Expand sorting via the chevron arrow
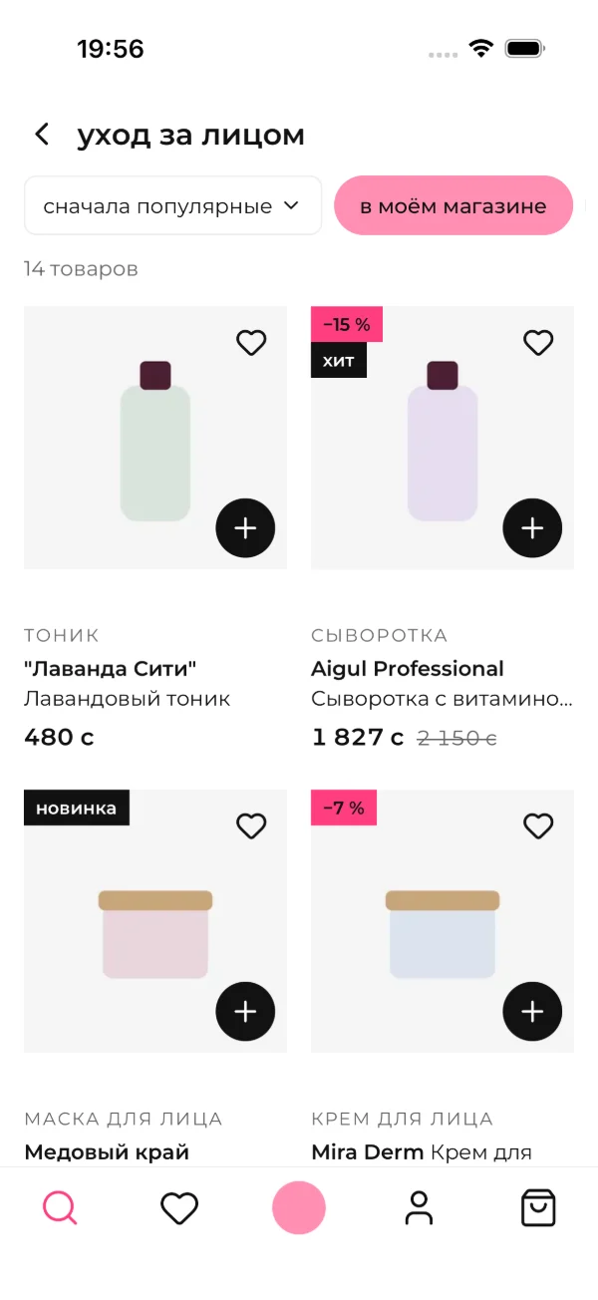The image size is (598, 1300). [x=291, y=205]
